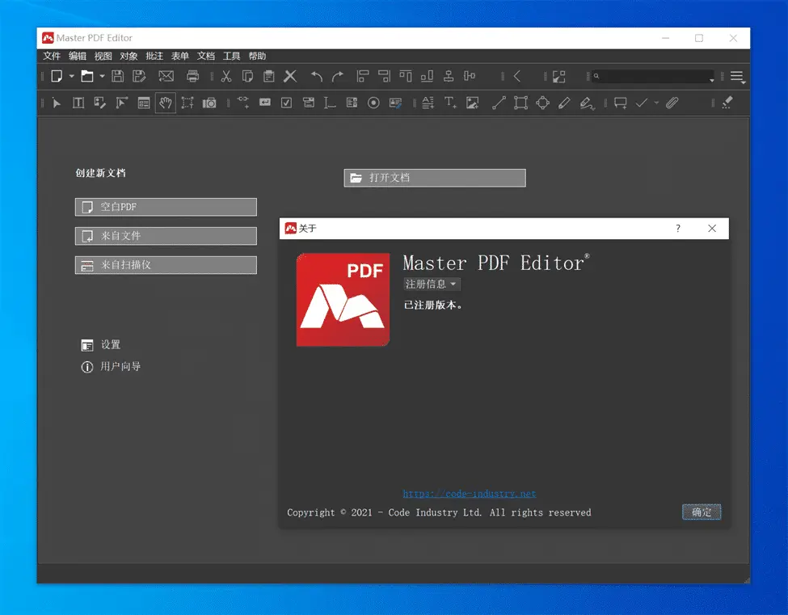Click the Send by email envelope icon
Viewport: 788px width, 615px height.
[166, 77]
